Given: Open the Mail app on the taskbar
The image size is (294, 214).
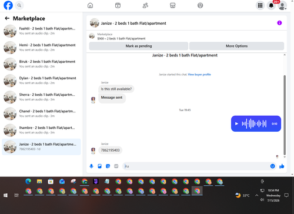Looking at the screenshot, I should (62, 182).
